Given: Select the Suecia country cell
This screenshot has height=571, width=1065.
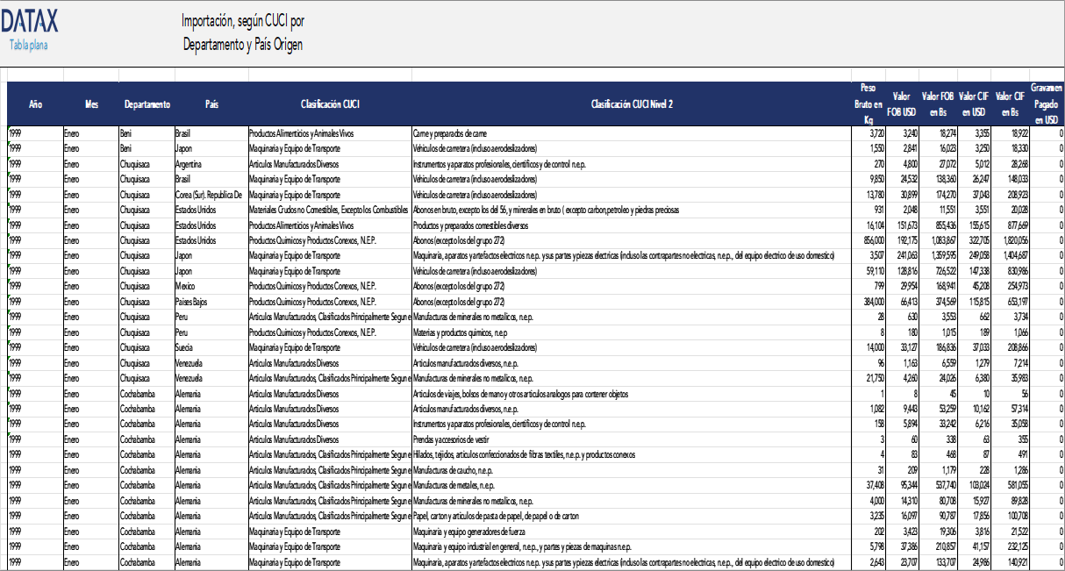Looking at the screenshot, I should point(186,347).
